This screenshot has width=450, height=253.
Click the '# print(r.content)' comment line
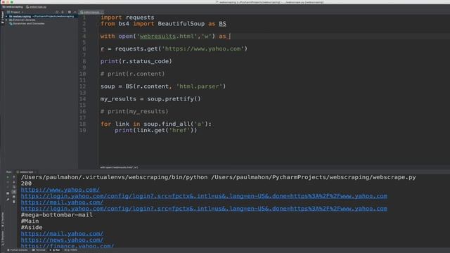133,74
